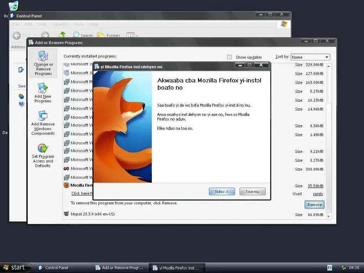Select Add New Programs icon
This screenshot has height=273, width=364.
[x=43, y=93]
